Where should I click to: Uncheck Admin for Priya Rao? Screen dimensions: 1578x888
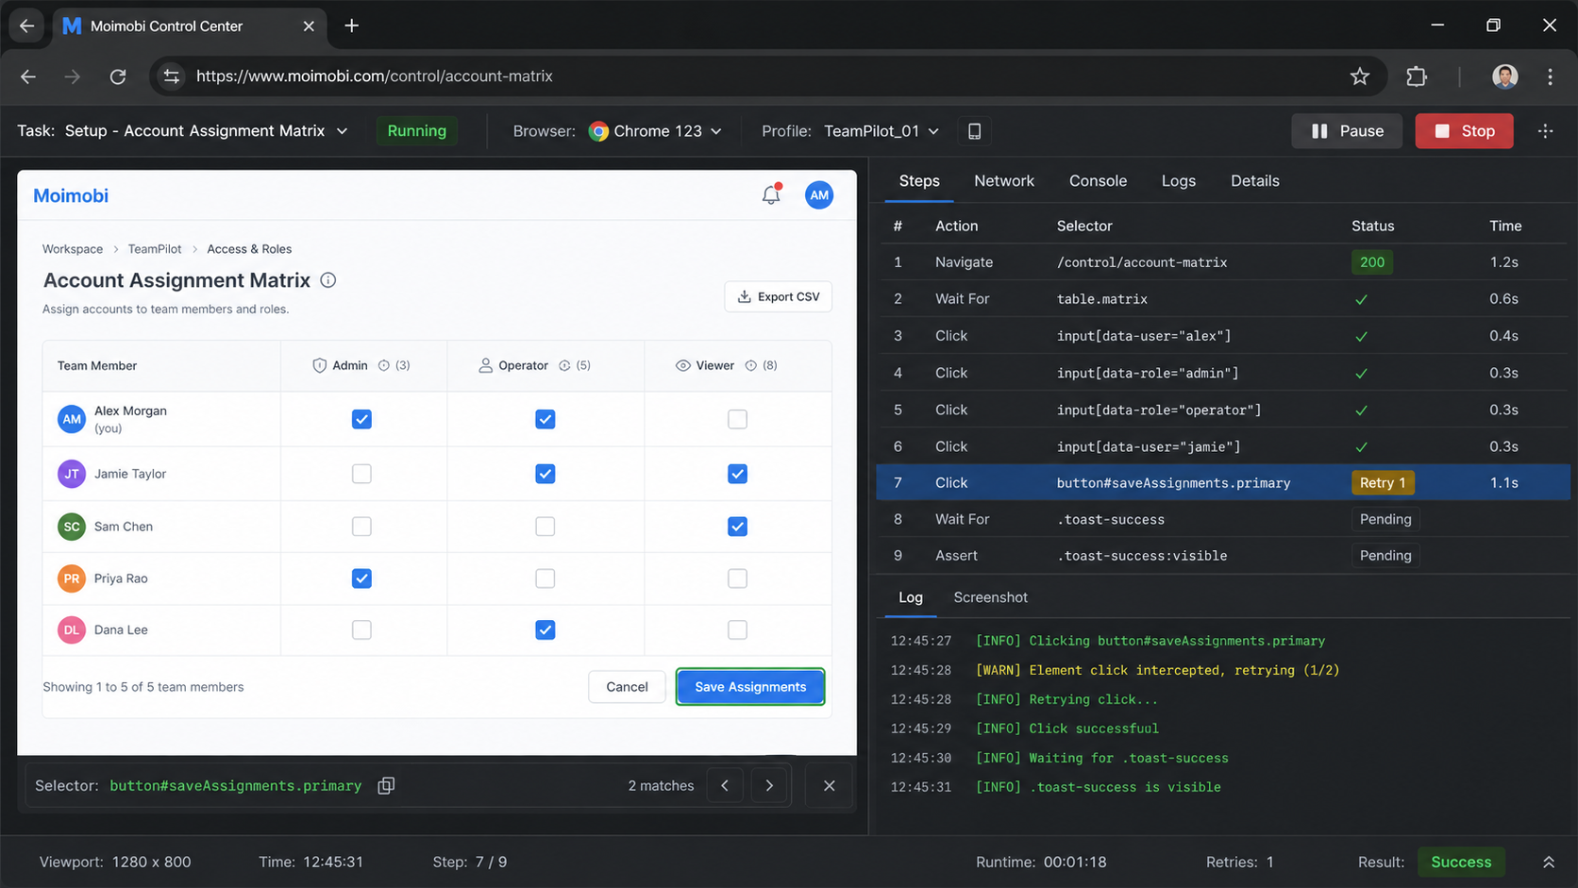(361, 578)
